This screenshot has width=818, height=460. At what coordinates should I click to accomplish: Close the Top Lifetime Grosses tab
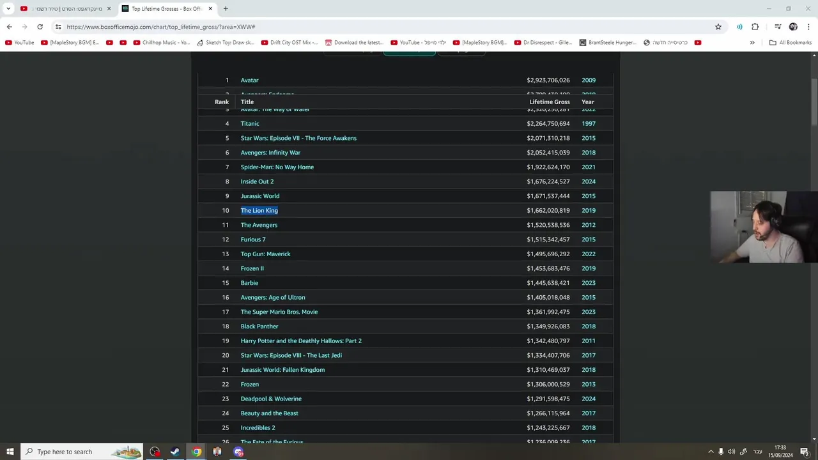click(210, 8)
